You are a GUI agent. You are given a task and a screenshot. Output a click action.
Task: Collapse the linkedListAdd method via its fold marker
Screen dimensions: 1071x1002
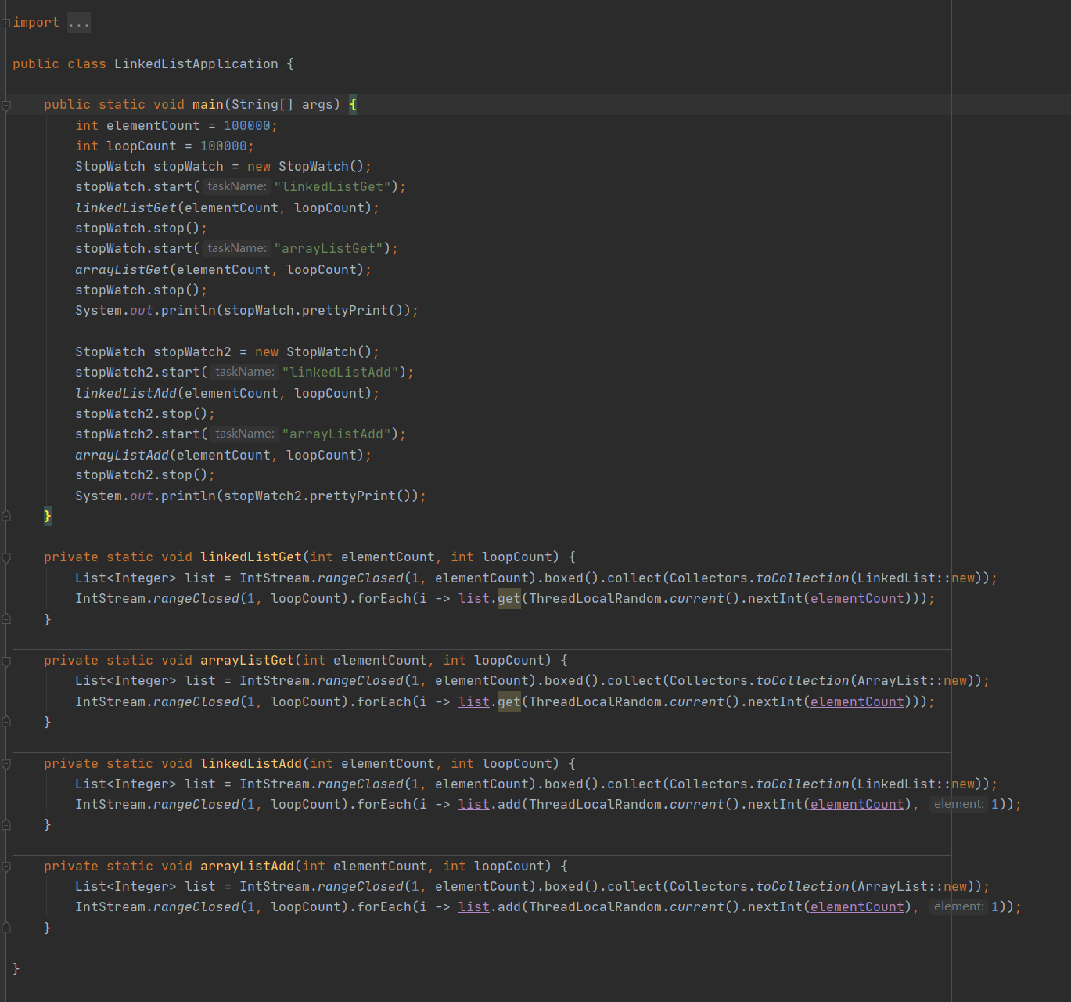[5, 764]
